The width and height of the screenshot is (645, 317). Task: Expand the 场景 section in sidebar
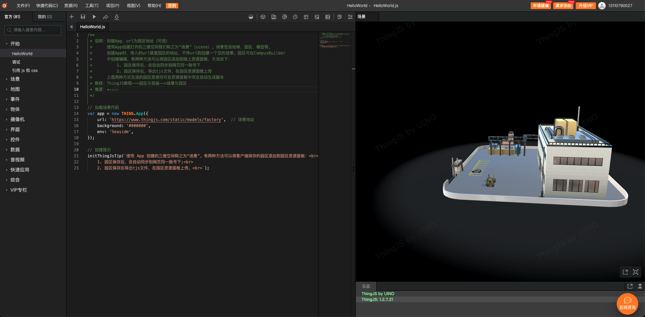[x=15, y=79]
